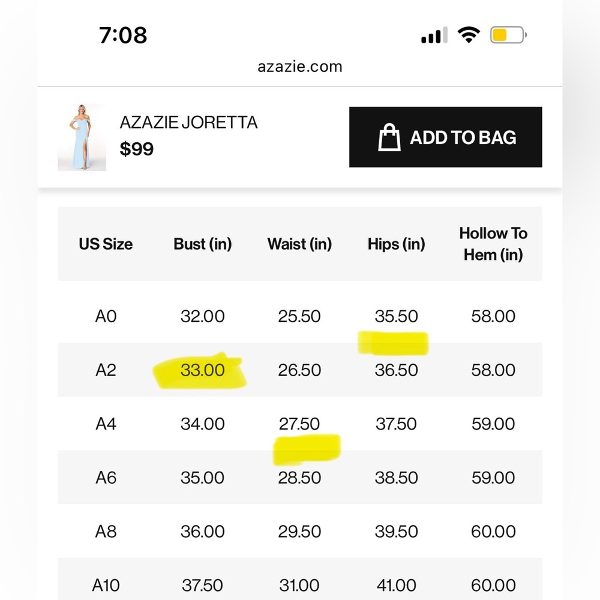Tap the battery status icon

click(x=509, y=35)
